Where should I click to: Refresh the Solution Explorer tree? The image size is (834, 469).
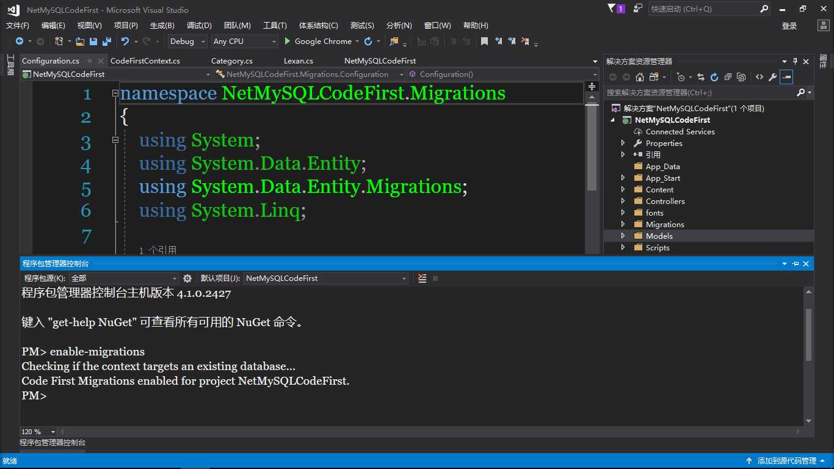[x=714, y=77]
